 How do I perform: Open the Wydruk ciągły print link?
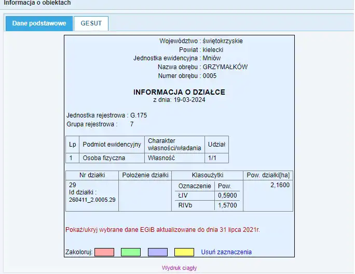(x=179, y=268)
